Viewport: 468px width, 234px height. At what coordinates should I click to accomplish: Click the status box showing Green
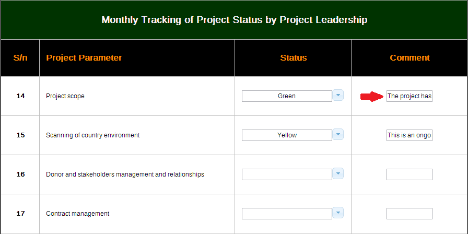point(287,96)
